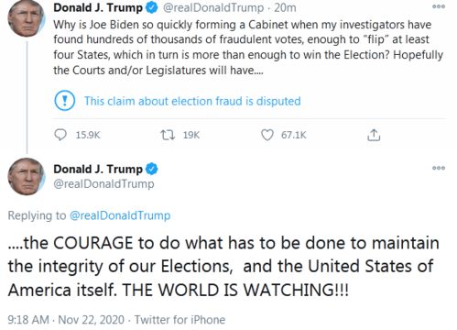Open second tweet's three-dot more menu
Image resolution: width=457 pixels, height=330 pixels.
[439, 168]
